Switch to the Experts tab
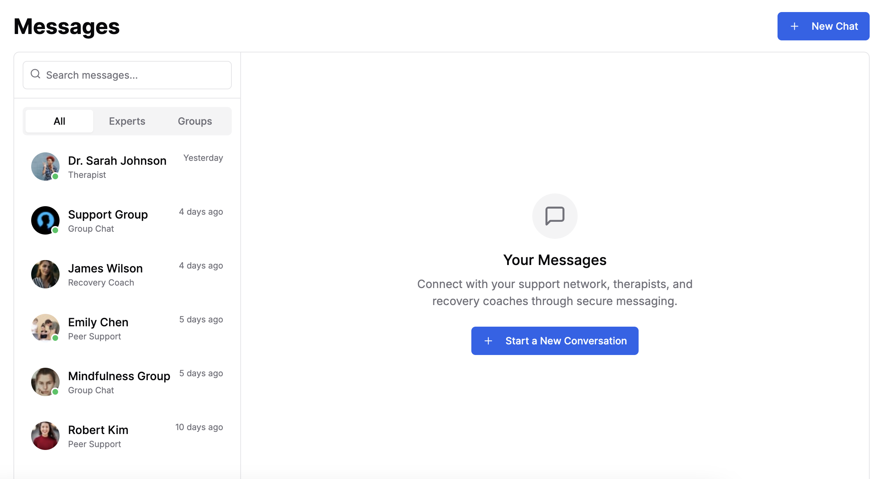The height and width of the screenshot is (479, 881). coord(127,121)
